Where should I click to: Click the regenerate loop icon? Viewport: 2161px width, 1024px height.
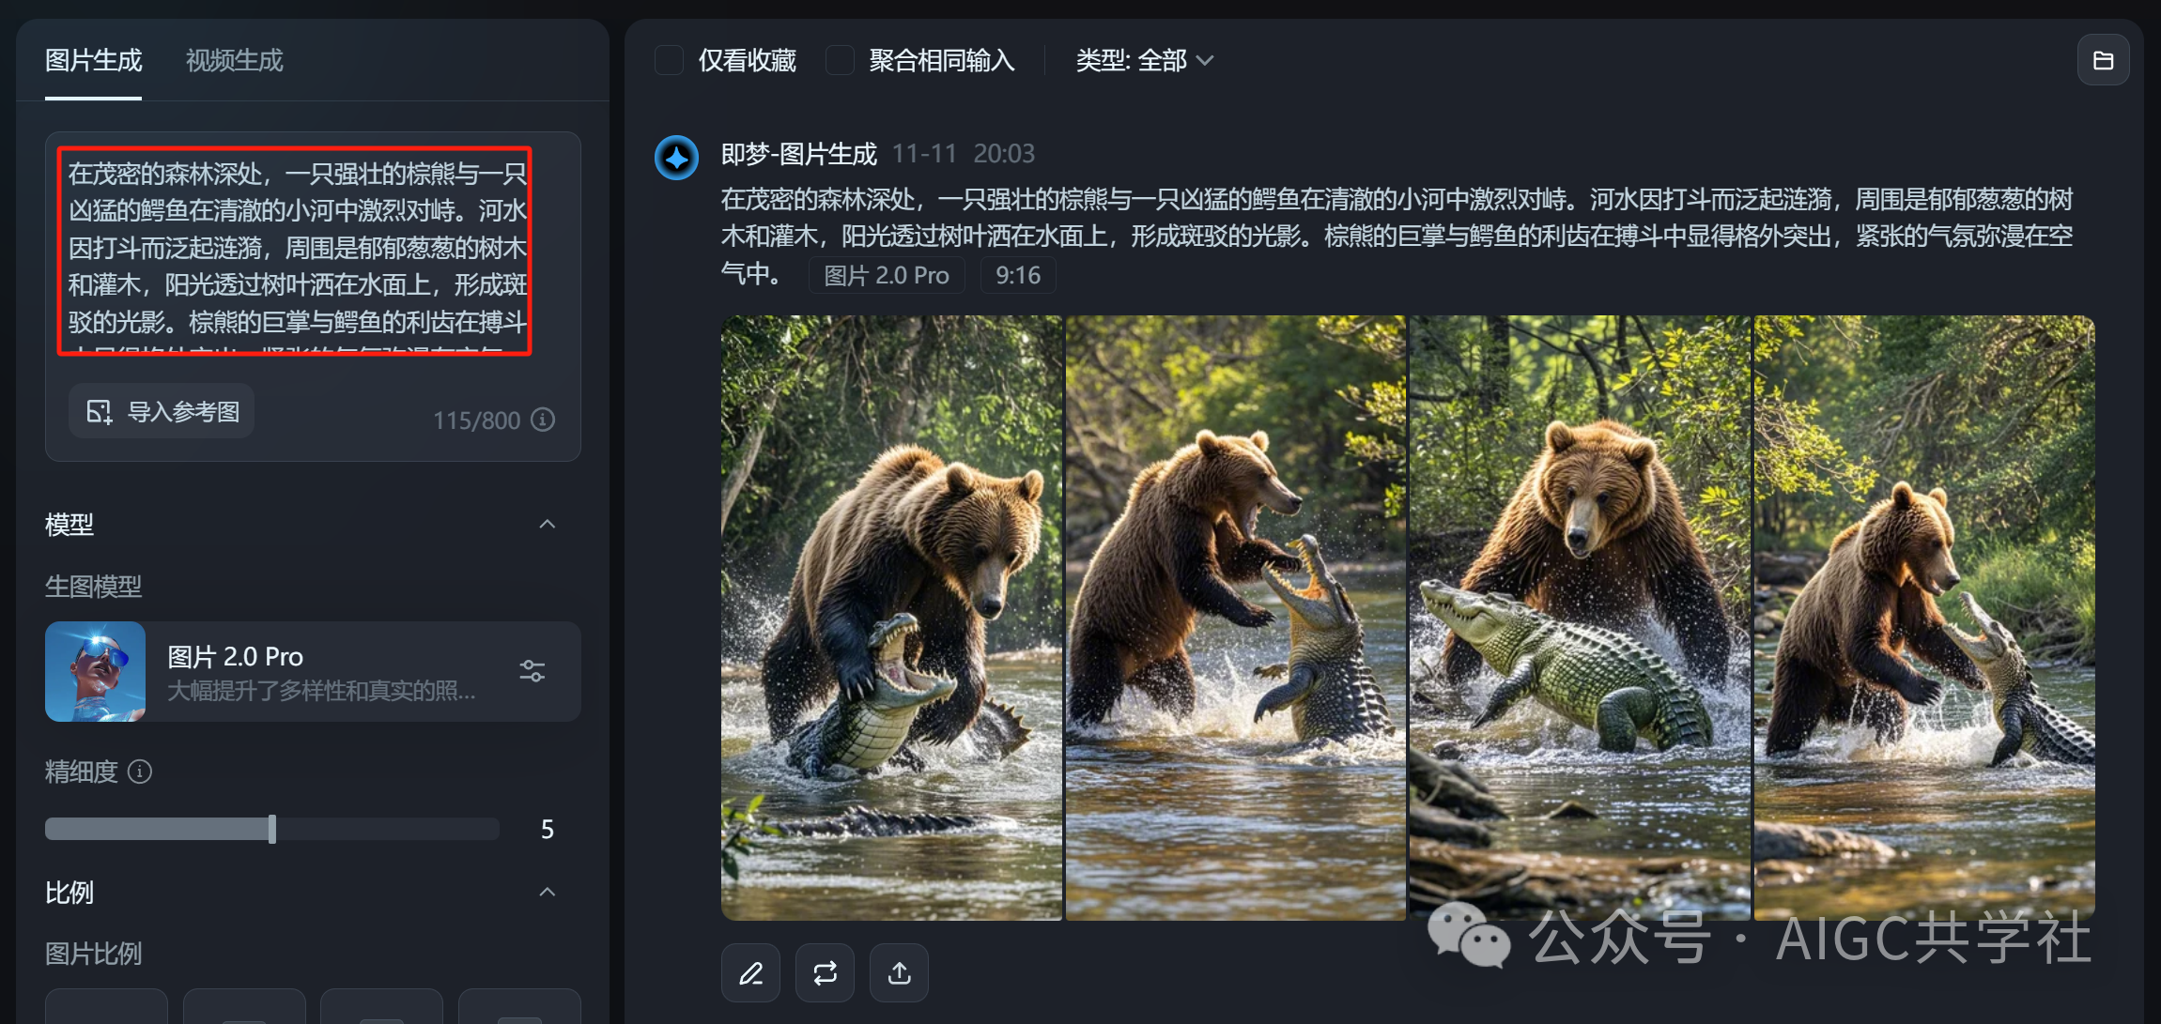[x=825, y=973]
